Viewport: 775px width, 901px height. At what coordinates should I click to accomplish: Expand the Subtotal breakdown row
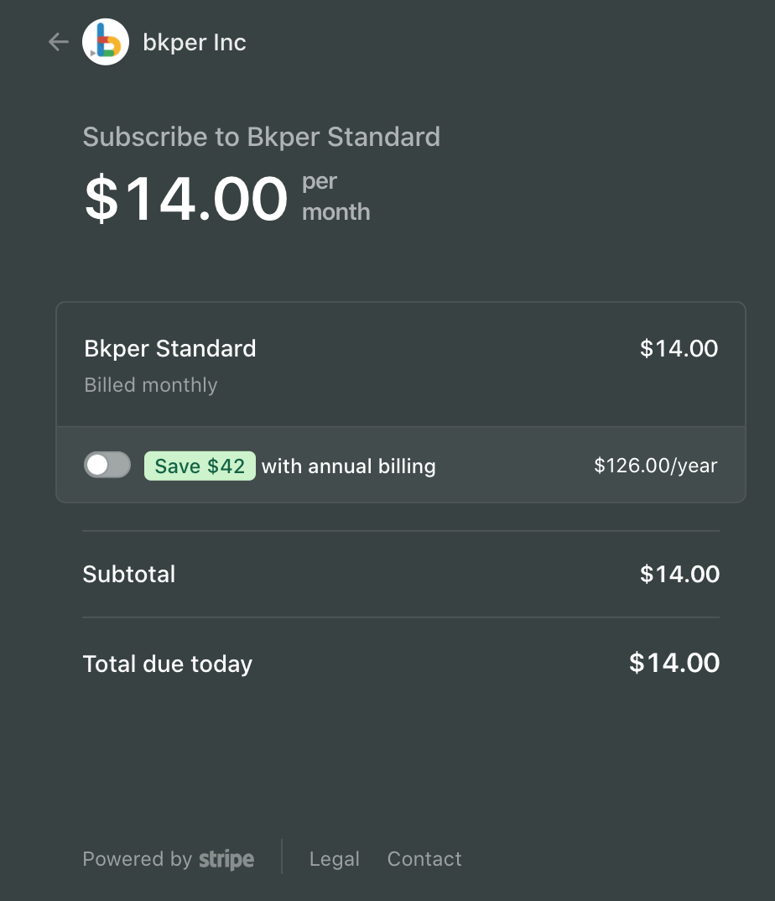click(x=129, y=574)
